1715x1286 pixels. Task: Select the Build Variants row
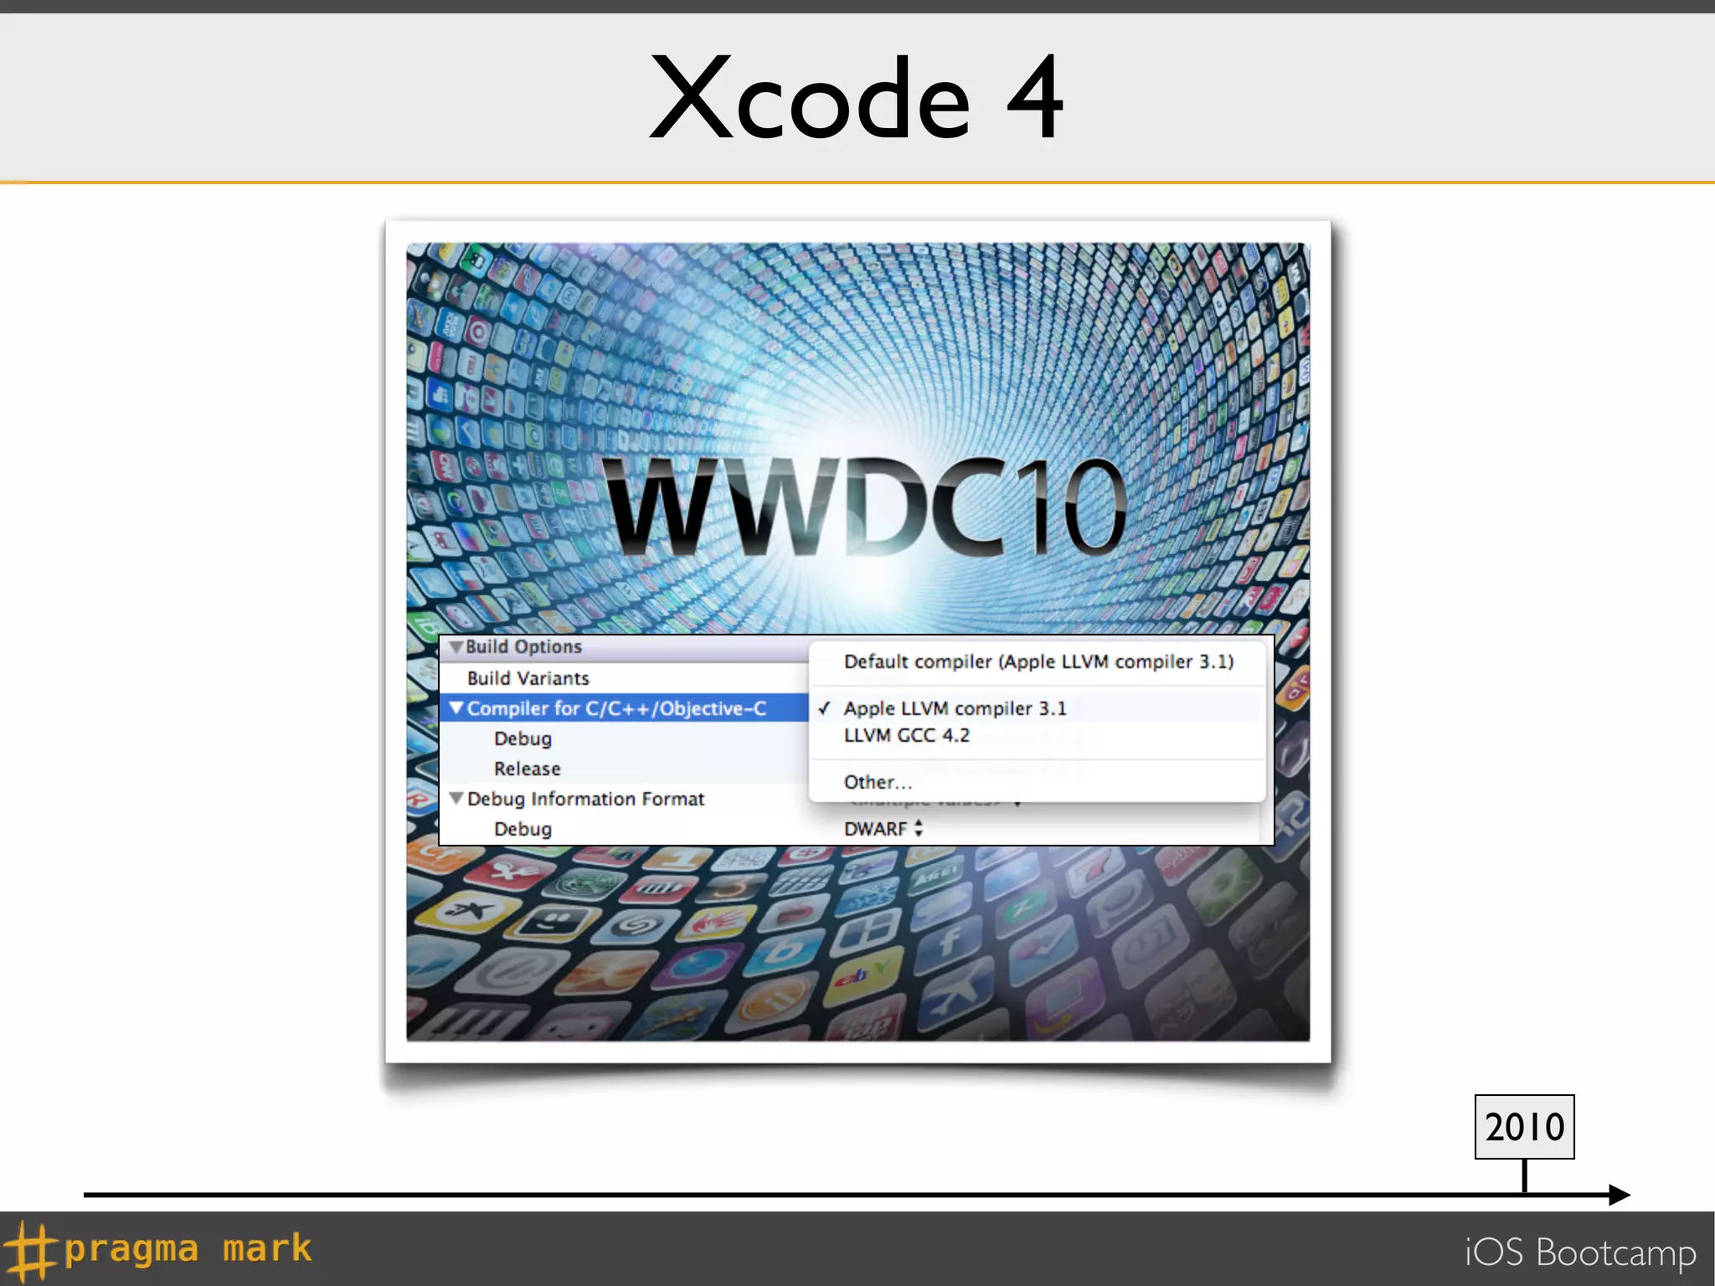click(x=624, y=678)
